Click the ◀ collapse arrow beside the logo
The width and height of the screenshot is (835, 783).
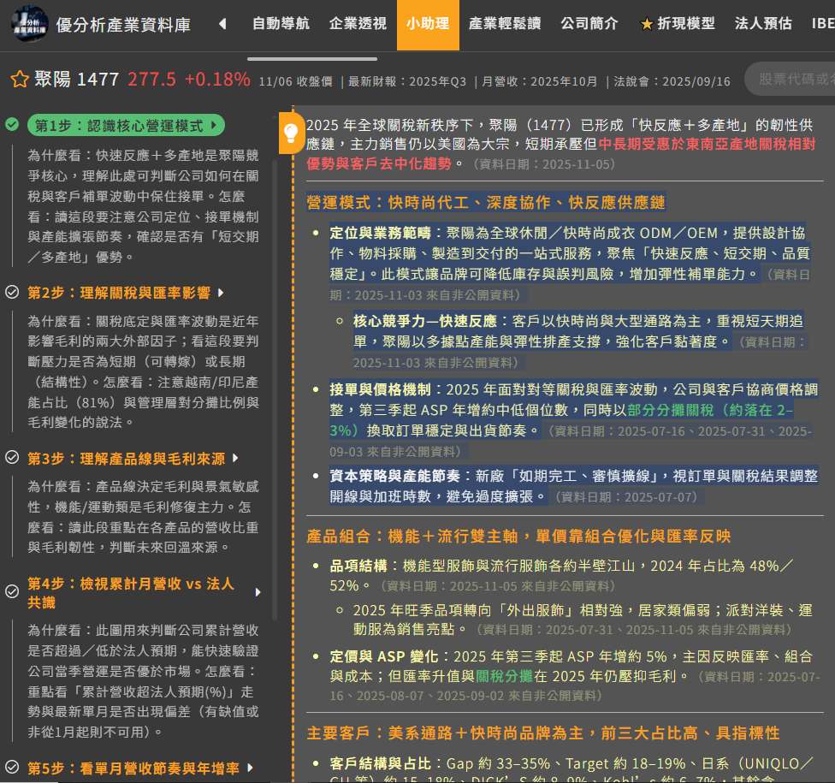point(222,24)
